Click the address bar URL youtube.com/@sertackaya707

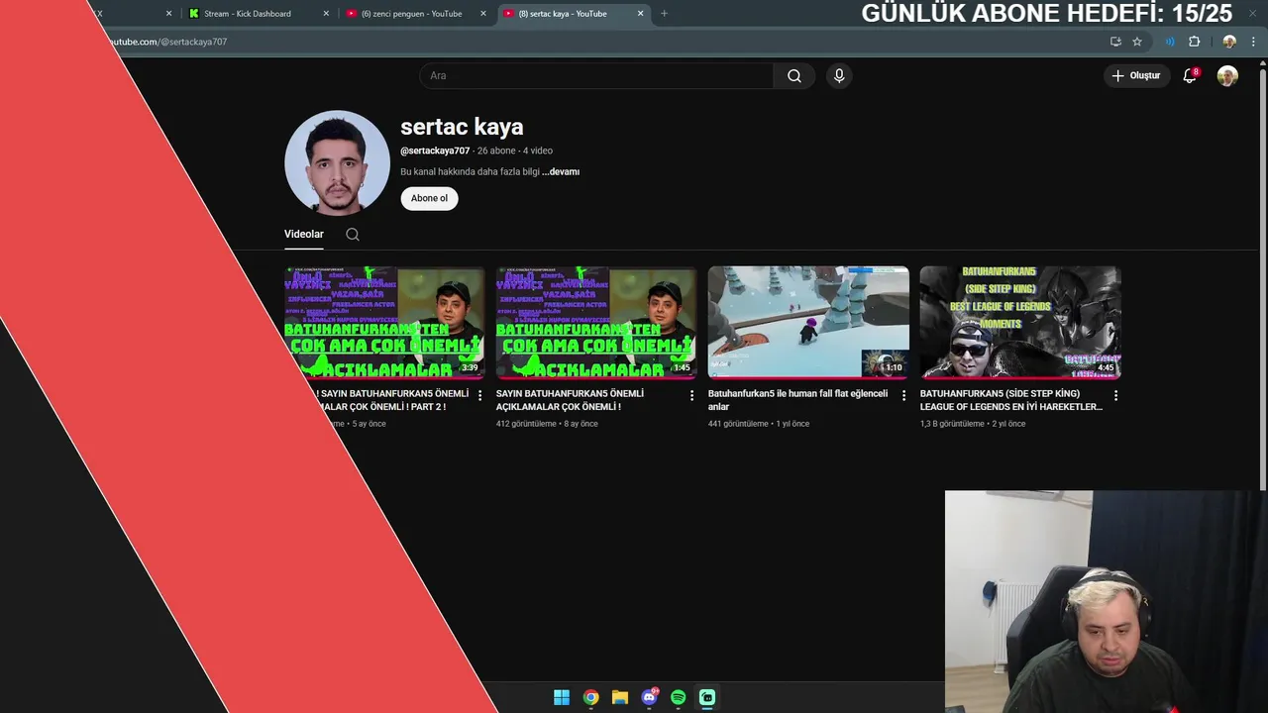[x=166, y=42]
